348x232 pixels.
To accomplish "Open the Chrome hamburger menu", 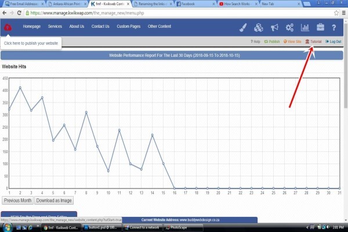I will click(x=343, y=13).
